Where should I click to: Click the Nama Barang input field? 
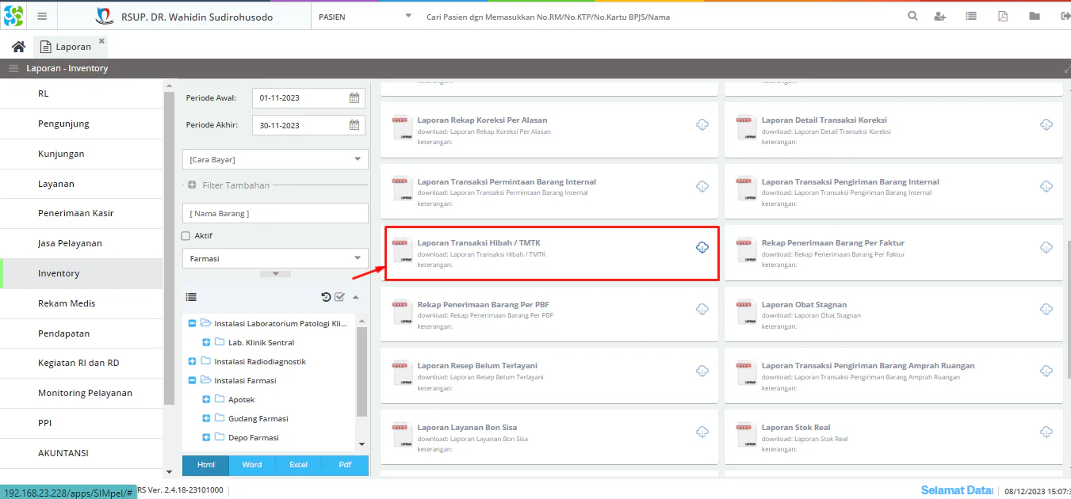click(275, 213)
